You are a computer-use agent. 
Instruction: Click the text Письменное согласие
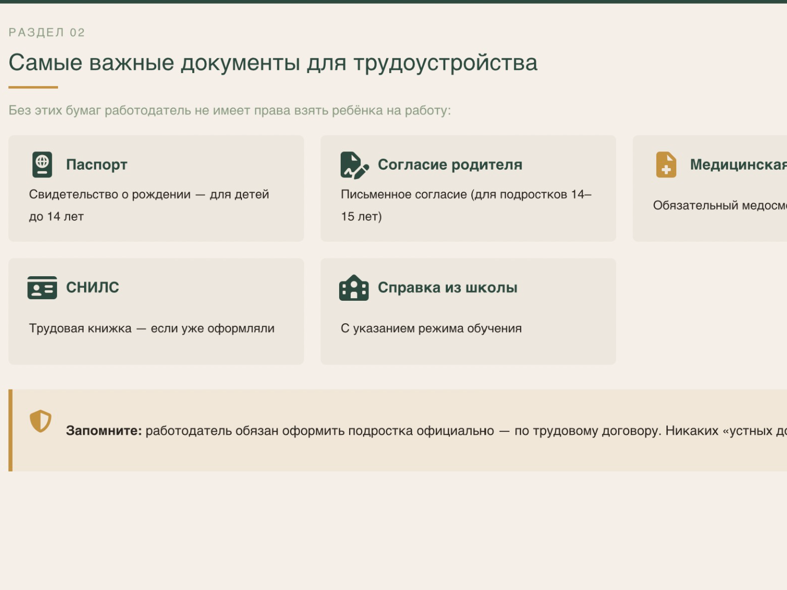point(466,205)
